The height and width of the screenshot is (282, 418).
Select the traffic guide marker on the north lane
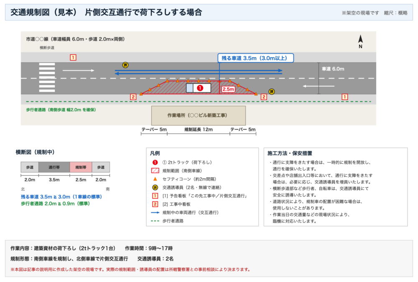point(125,65)
